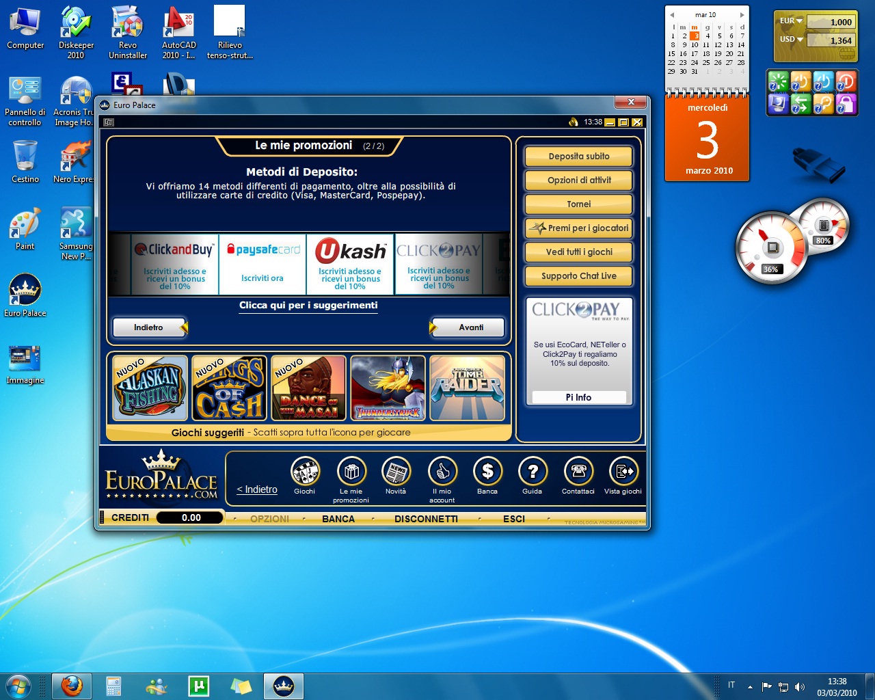Open Cestino recycle bin icon

(x=25, y=161)
